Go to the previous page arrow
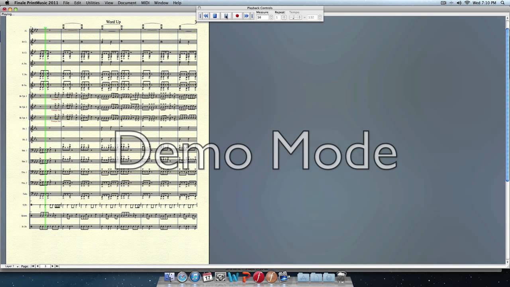Image resolution: width=510 pixels, height=287 pixels. [37, 266]
